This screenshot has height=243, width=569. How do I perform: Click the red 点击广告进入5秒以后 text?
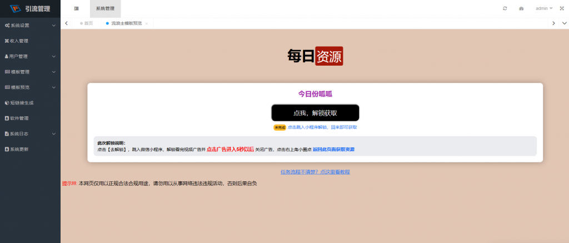coord(231,149)
